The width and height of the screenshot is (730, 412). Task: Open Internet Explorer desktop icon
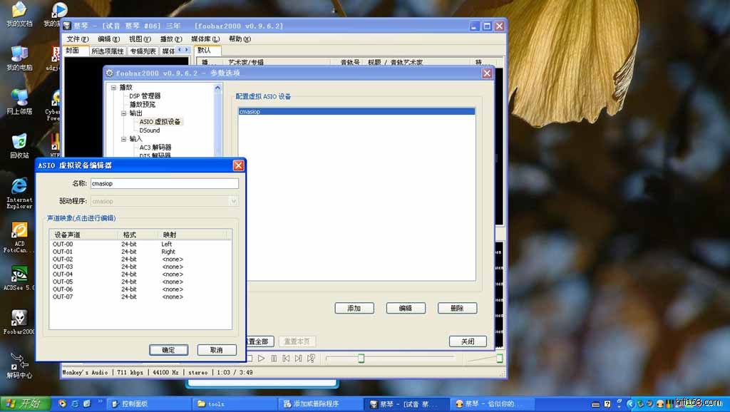pos(19,187)
